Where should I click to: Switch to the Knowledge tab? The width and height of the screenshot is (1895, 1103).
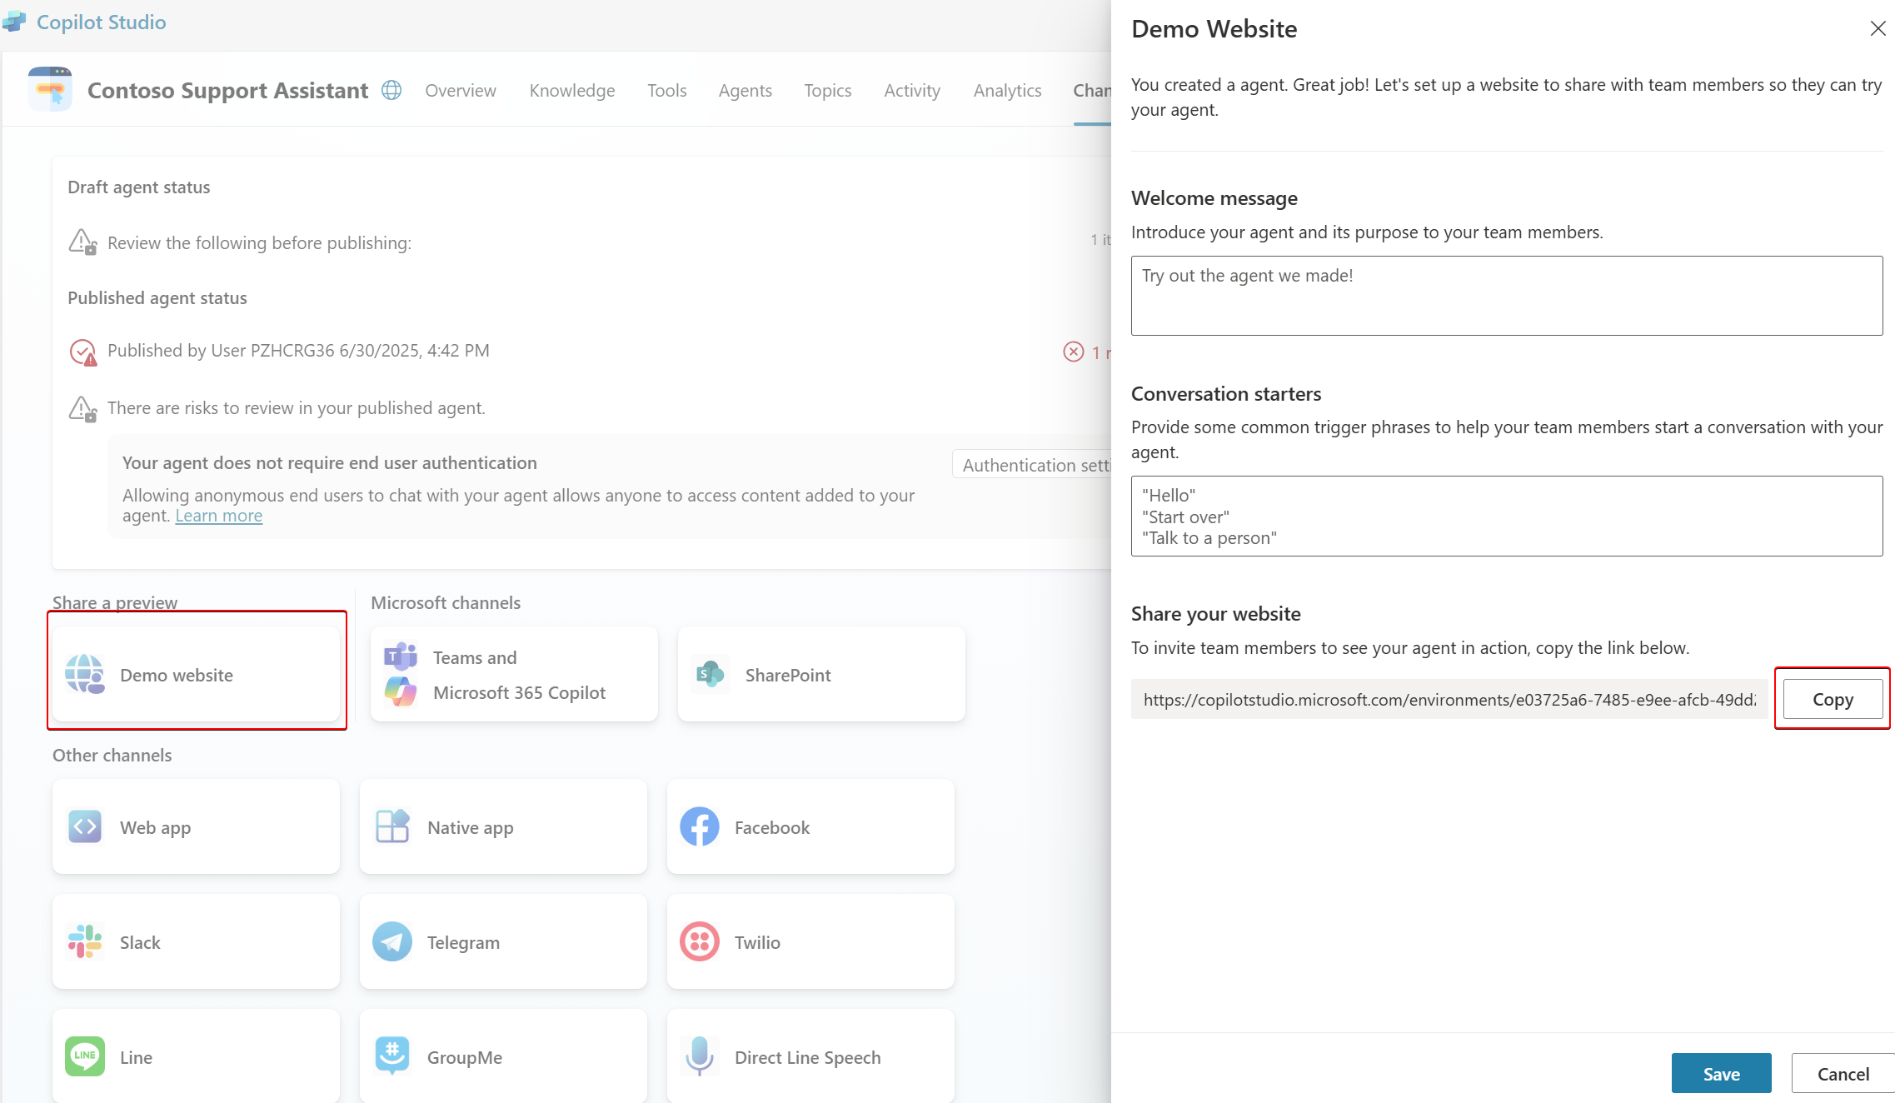click(571, 90)
